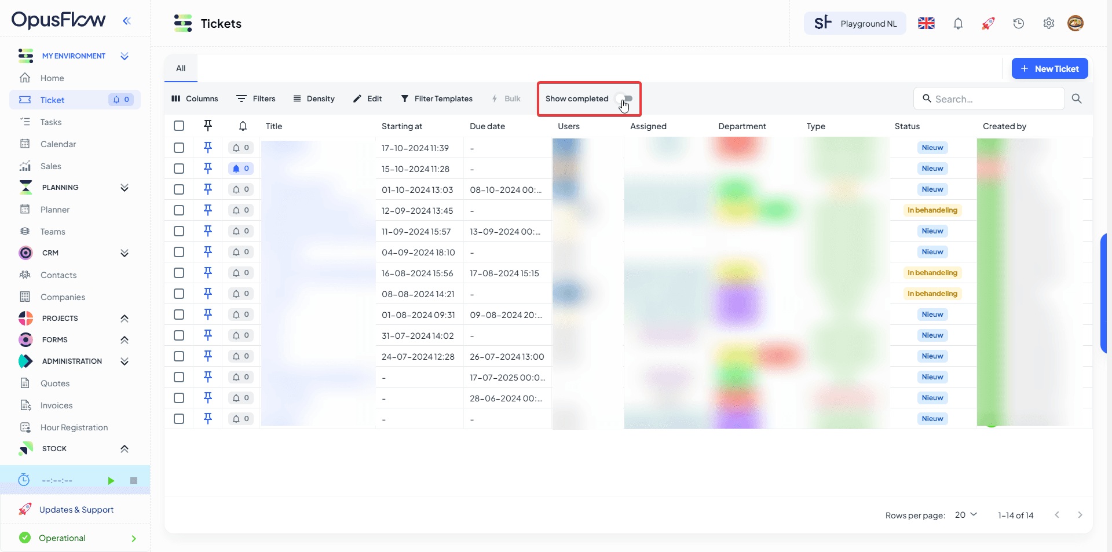
Task: Open the Rows per page dropdown
Action: point(965,515)
